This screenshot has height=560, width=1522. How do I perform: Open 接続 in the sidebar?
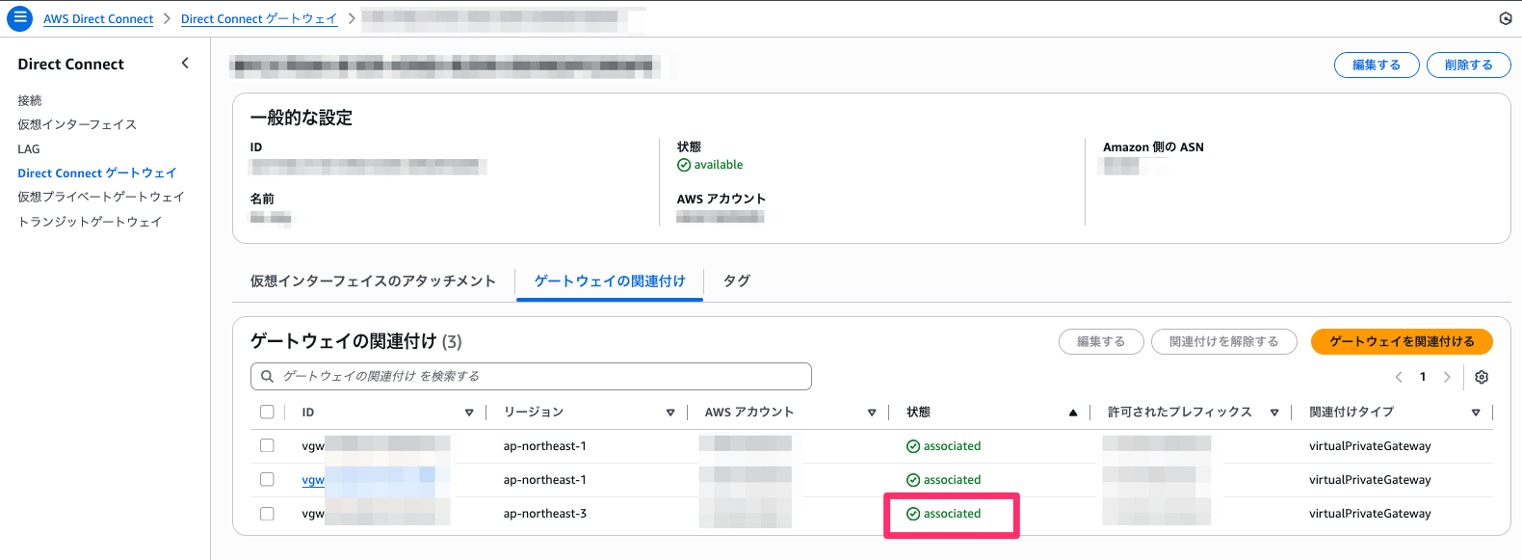pyautogui.click(x=30, y=100)
